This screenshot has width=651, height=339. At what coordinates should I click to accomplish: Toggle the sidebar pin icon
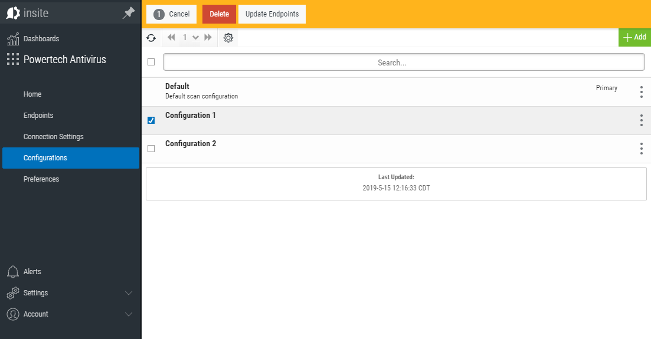(x=129, y=13)
